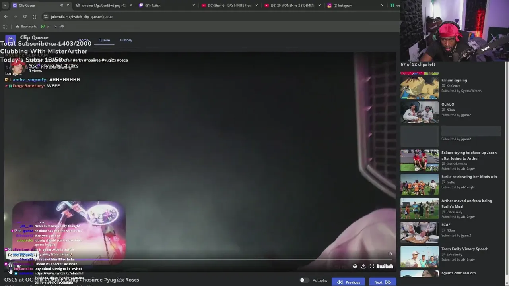The height and width of the screenshot is (286, 509).
Task: Click 'Submitted by SyntaxWraith' text
Action: [461, 91]
